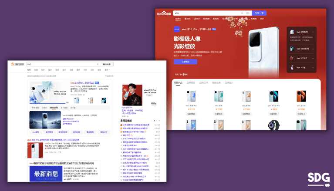Click the Baidu maps tab in the top nav
The image size is (334, 191).
click(253, 19)
